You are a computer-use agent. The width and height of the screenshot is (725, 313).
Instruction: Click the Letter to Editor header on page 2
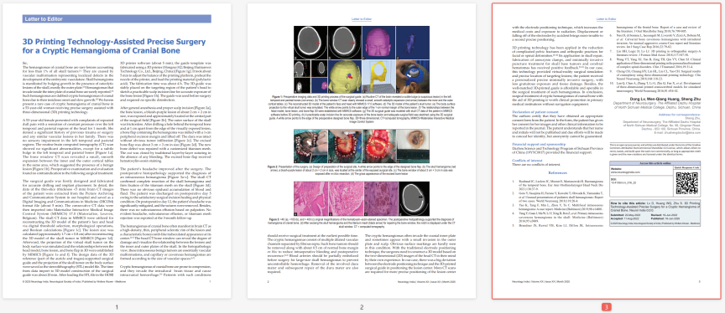point(362,19)
